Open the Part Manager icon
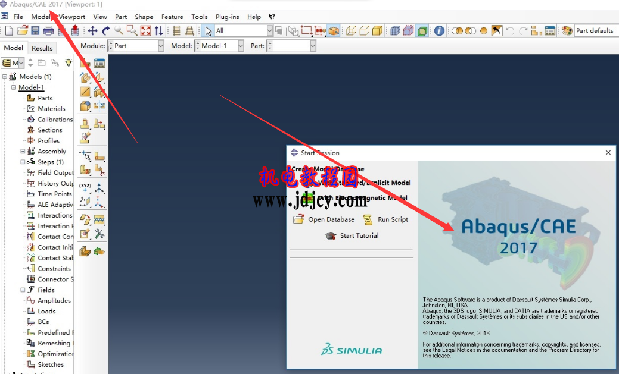619x374 pixels. [x=99, y=62]
